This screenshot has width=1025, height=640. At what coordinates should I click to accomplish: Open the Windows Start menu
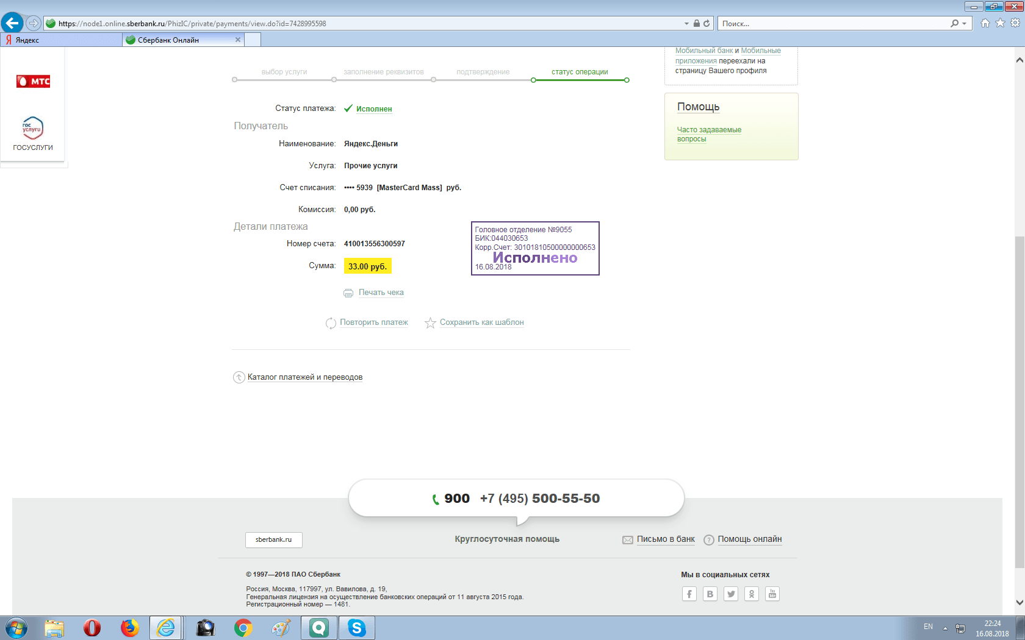coord(16,628)
